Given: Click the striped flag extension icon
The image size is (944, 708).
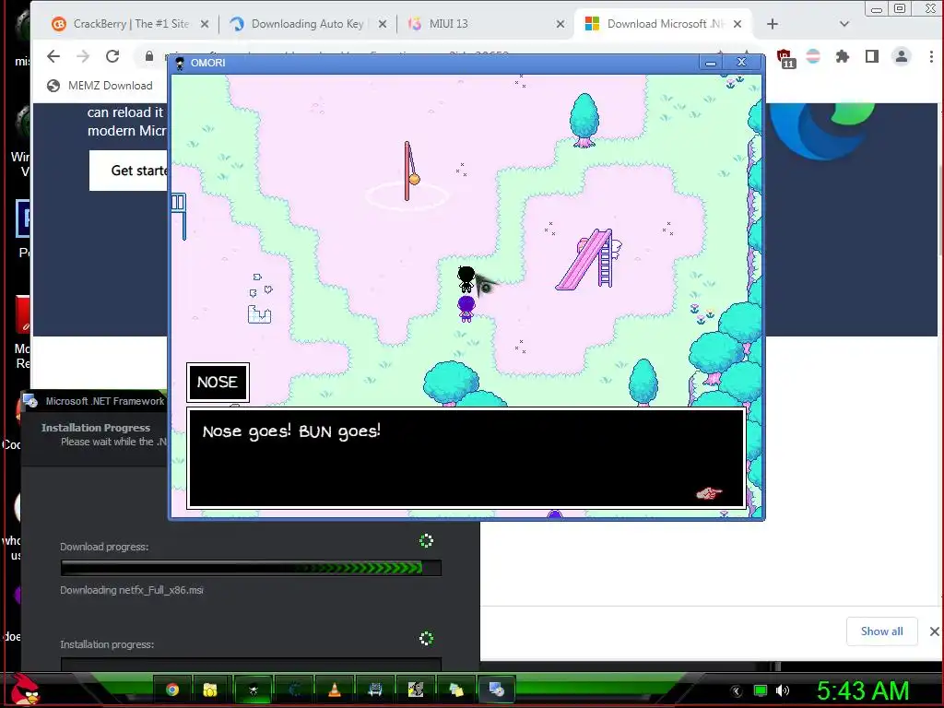Looking at the screenshot, I should [x=813, y=56].
